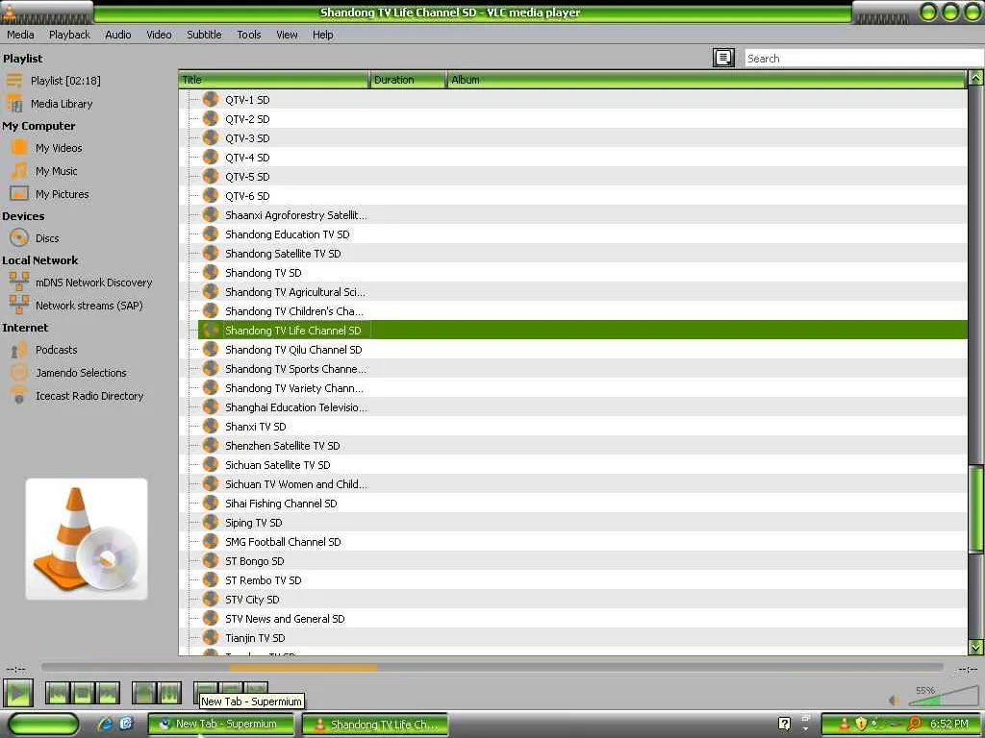Click the stream icon beside Tianjin TV SD
This screenshot has width=985, height=738.
tap(211, 638)
